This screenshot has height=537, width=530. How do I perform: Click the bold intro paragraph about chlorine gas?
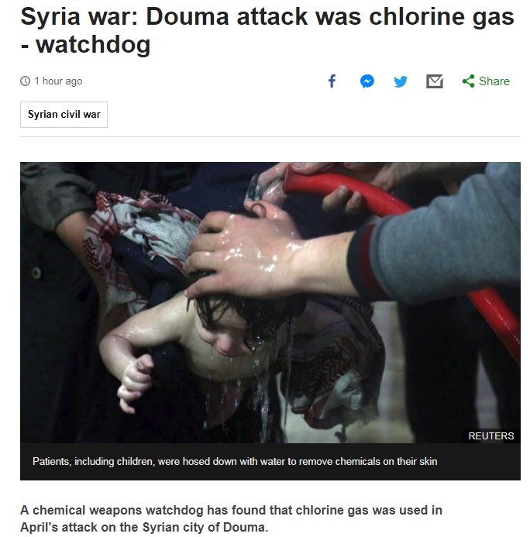pyautogui.click(x=231, y=518)
